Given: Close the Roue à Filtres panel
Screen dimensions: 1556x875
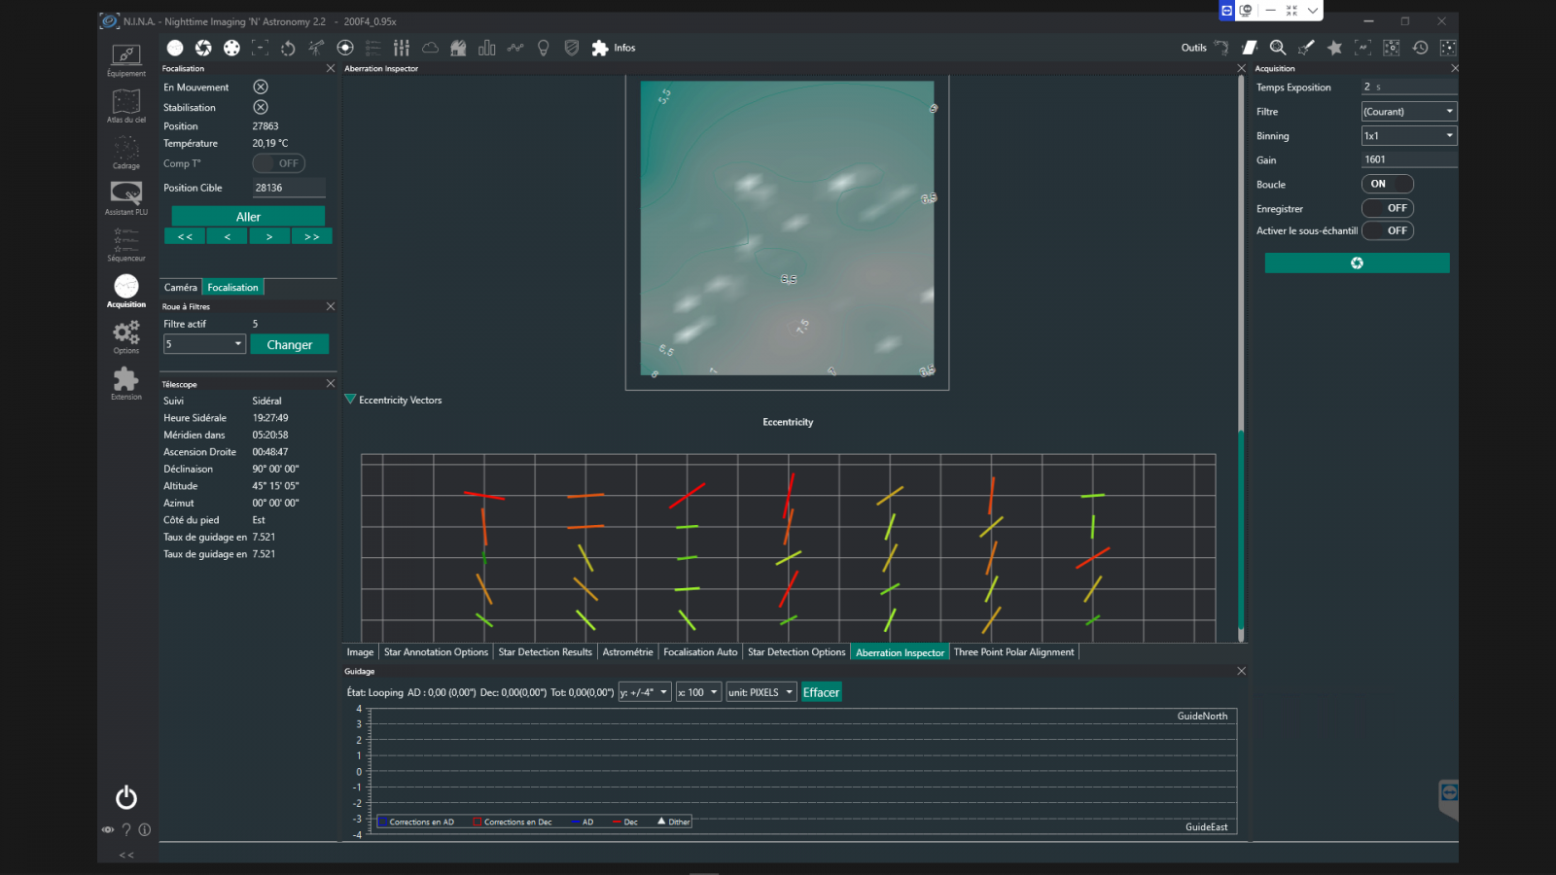Looking at the screenshot, I should (331, 306).
